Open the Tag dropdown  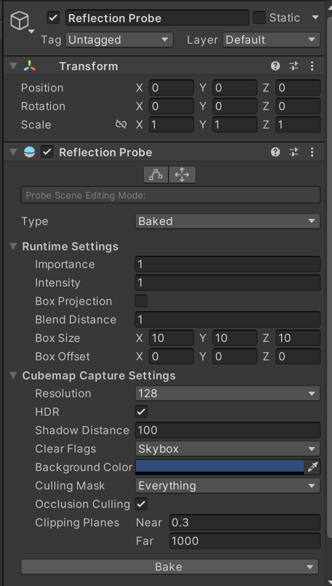pyautogui.click(x=119, y=39)
